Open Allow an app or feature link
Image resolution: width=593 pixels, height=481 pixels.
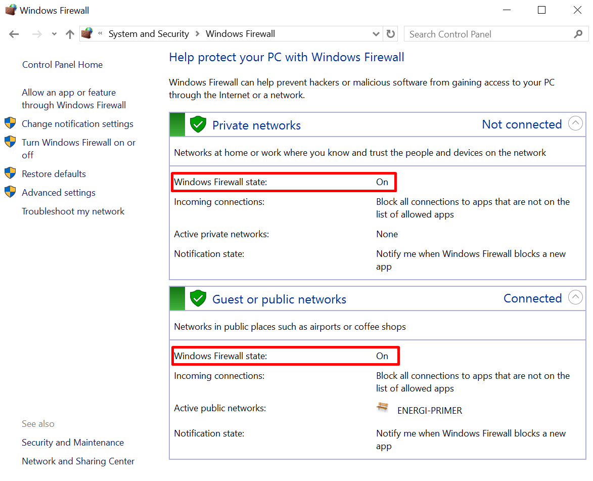[x=74, y=99]
